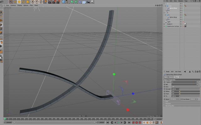The height and width of the screenshot is (125, 201).
Task: Add a Light bulb object
Action: click(92, 2)
